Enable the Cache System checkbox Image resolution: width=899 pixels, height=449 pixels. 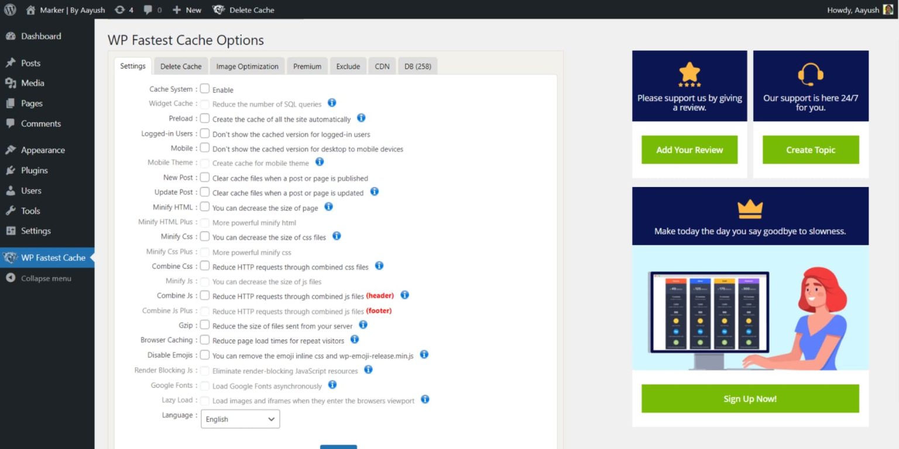coord(204,89)
